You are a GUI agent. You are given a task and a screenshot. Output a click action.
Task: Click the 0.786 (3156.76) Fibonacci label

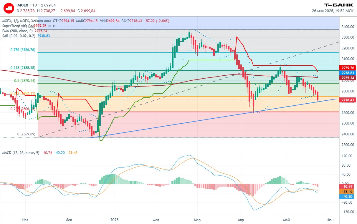pos(23,50)
